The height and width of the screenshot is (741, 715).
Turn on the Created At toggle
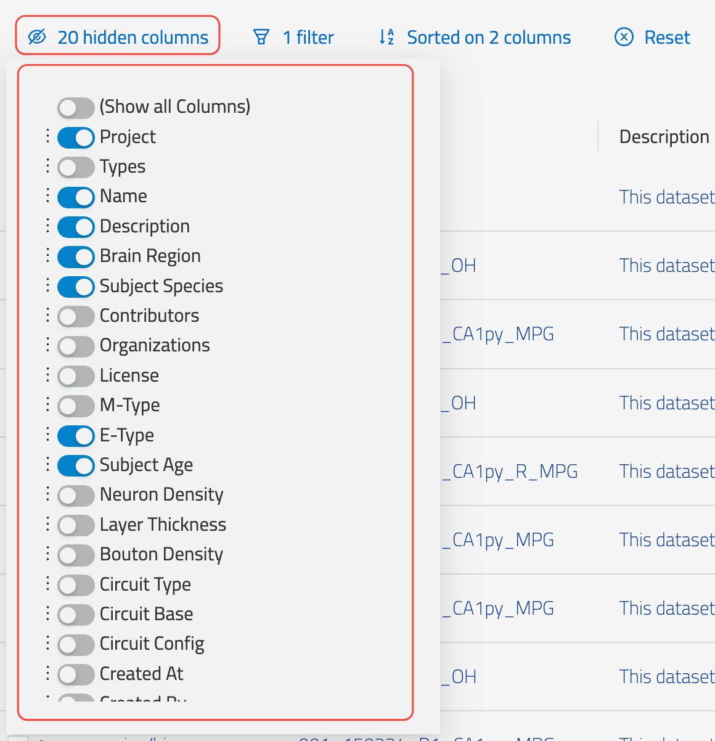[x=76, y=674]
